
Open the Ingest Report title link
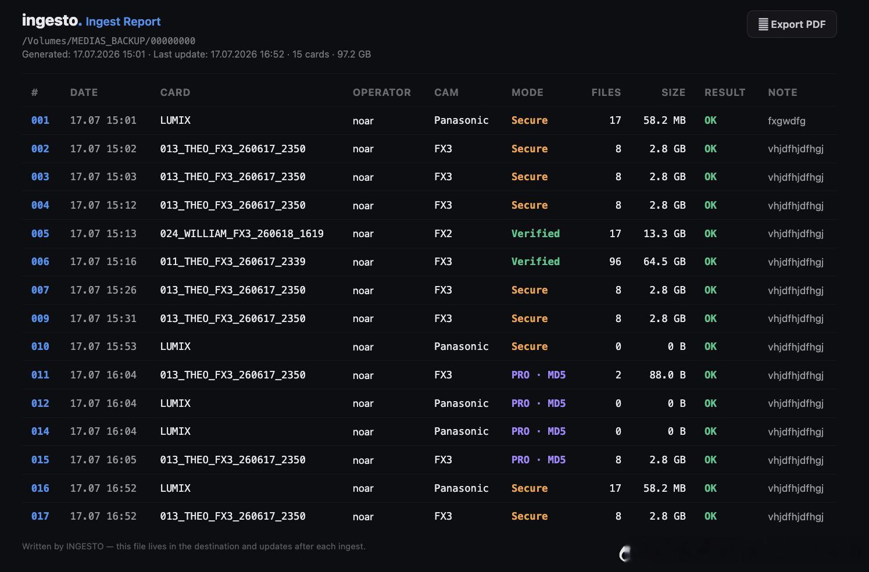coord(123,22)
